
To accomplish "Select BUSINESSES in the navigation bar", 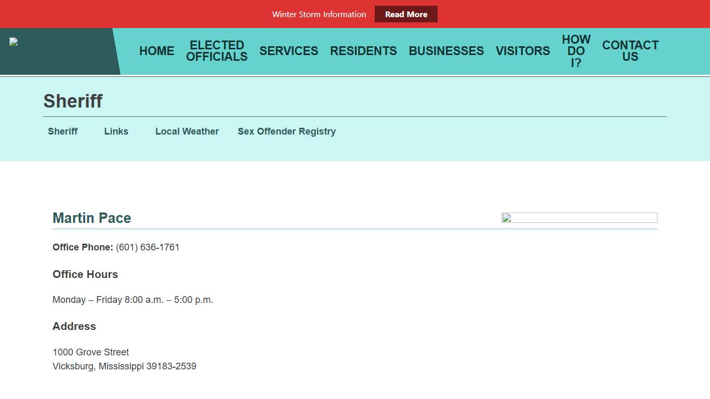I will pyautogui.click(x=446, y=51).
